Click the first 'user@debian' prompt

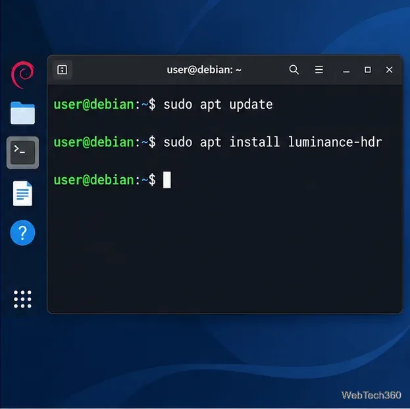coord(94,105)
